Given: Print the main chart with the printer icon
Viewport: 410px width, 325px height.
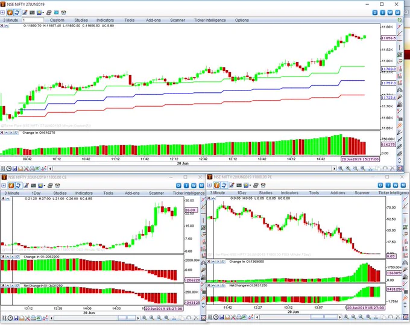Looking at the screenshot, I should [x=32, y=169].
